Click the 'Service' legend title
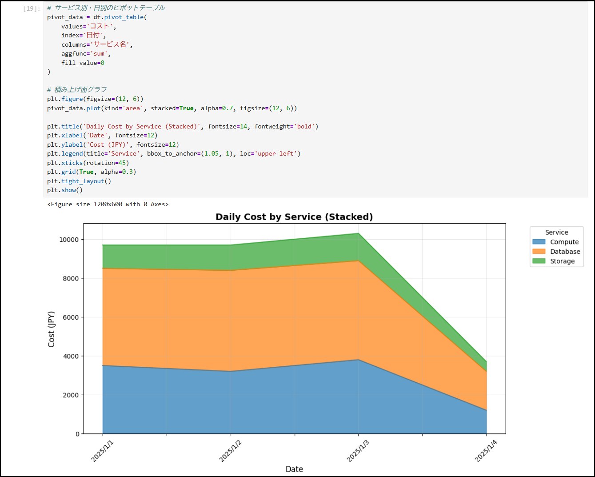The height and width of the screenshot is (477, 595). [556, 232]
